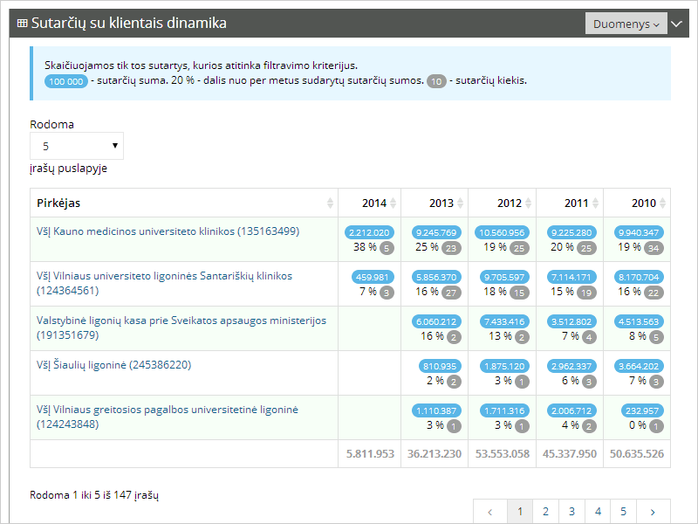
Task: Click the 2.212.020 sum badge for Kauno 2014
Action: (x=369, y=232)
